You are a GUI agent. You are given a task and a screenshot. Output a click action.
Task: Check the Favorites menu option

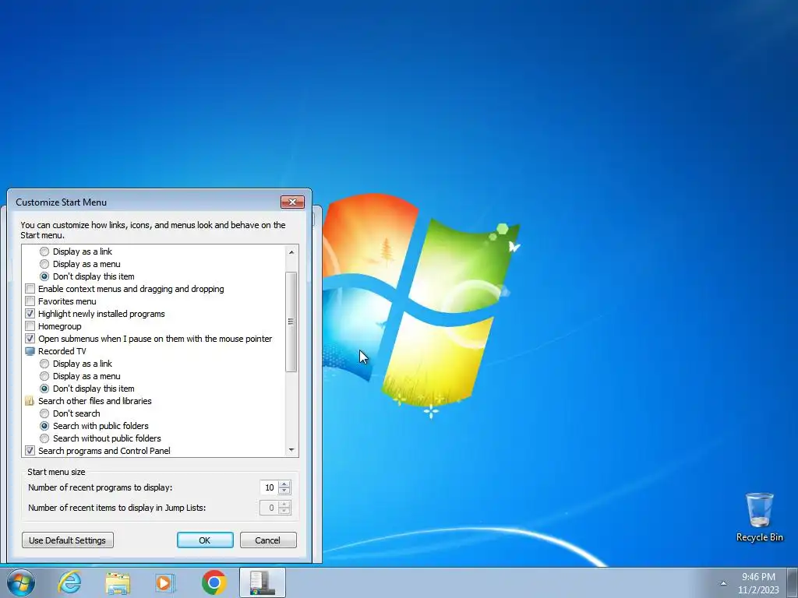30,301
